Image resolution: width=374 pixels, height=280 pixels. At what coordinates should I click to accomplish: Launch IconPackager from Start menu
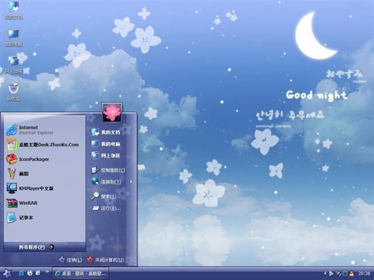pyautogui.click(x=44, y=159)
